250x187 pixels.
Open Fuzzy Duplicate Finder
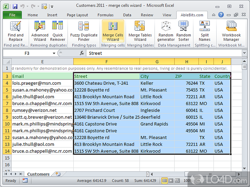(x=84, y=31)
